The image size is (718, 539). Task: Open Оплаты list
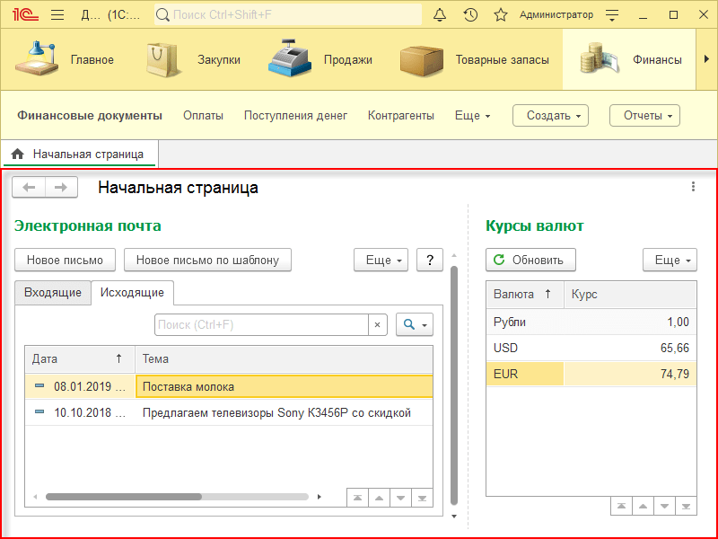204,116
